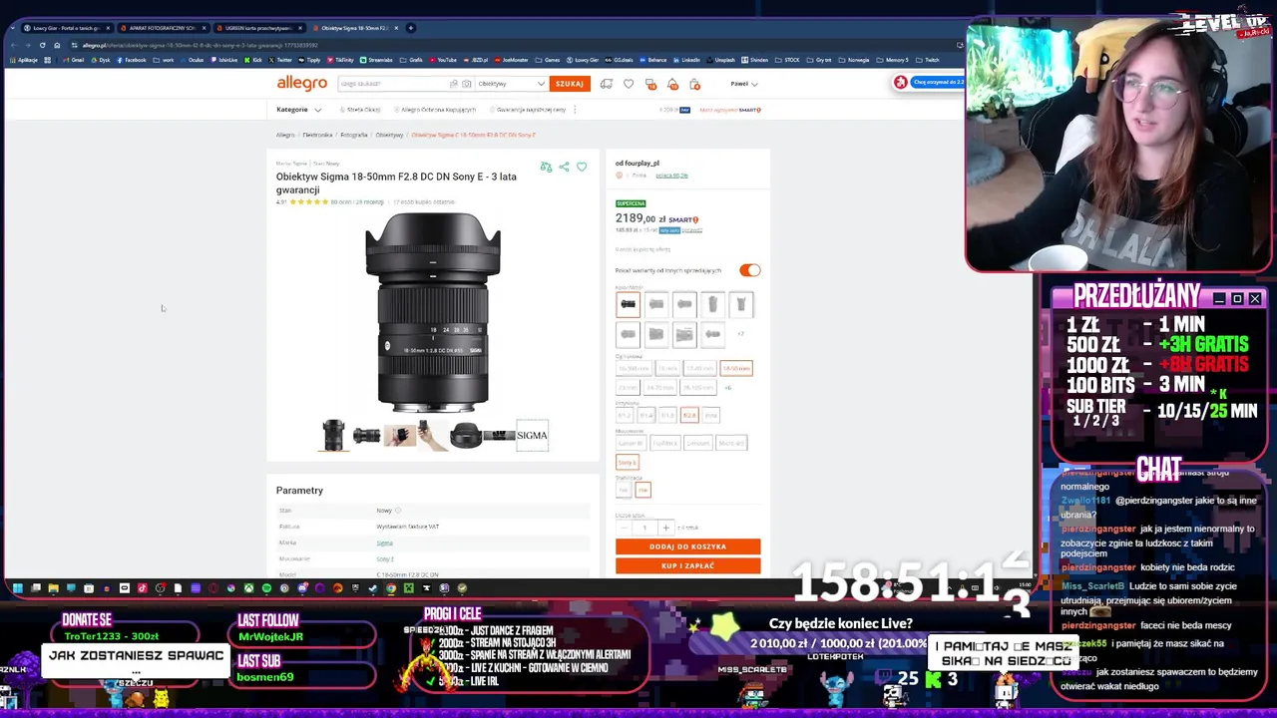The height and width of the screenshot is (718, 1277).
Task: Open the three-dot more menu in category bar
Action: pos(575,110)
